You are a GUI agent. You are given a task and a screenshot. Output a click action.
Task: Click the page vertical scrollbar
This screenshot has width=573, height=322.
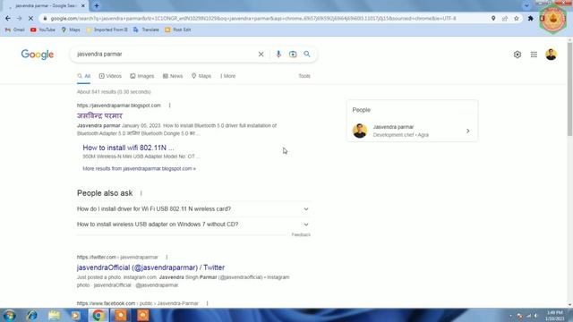(569, 89)
